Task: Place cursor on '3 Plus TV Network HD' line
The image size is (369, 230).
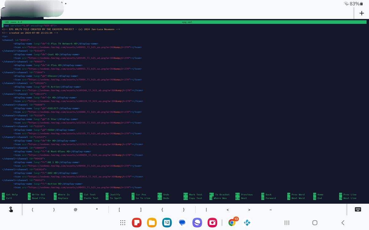Action: click(x=56, y=44)
